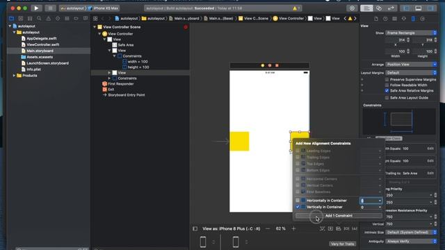445x250 pixels.
Task: Open the Find navigator magnifier icon
Action: point(39,19)
